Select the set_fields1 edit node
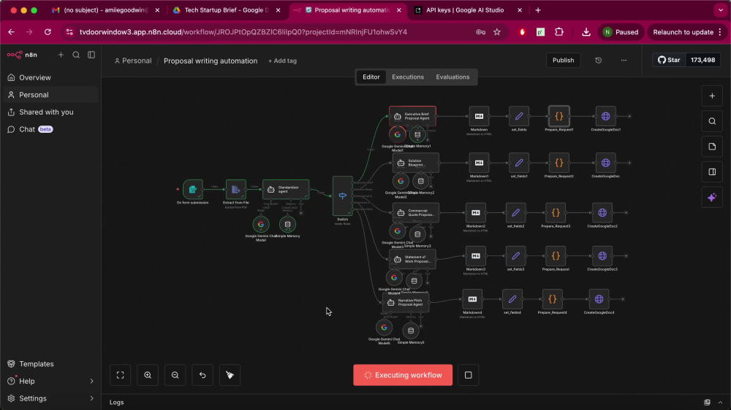 (x=519, y=163)
